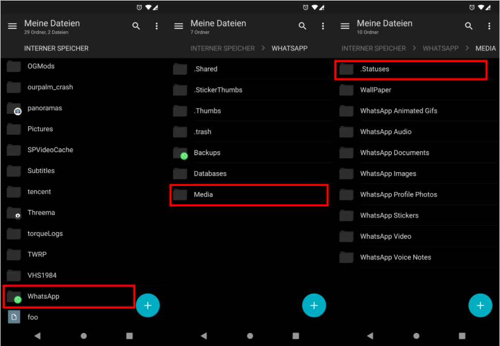Open the Databases folder

210,174
